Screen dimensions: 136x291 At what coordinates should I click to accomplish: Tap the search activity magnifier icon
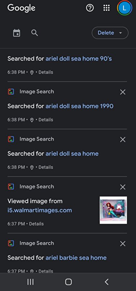click(x=34, y=33)
